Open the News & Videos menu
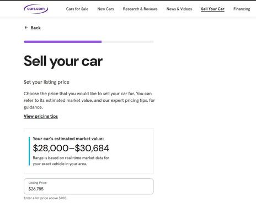256x208 pixels. 179,9
